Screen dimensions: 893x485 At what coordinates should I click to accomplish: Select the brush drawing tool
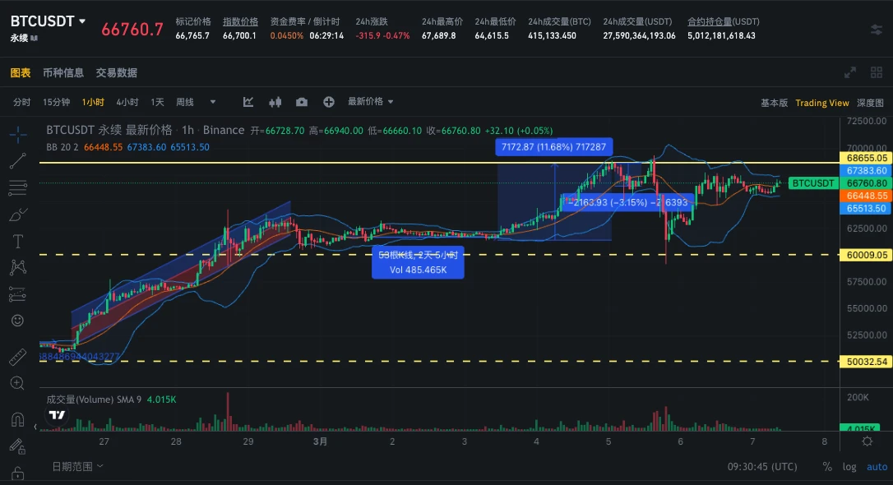click(x=17, y=215)
